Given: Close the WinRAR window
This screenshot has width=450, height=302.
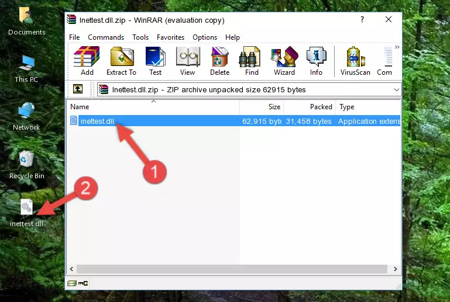Looking at the screenshot, I should pyautogui.click(x=389, y=19).
